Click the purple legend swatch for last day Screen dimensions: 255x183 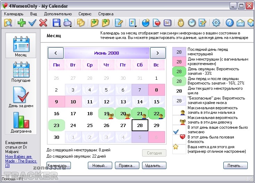tap(179, 52)
